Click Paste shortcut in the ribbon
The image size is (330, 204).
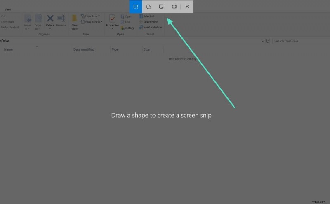pos(9,27)
